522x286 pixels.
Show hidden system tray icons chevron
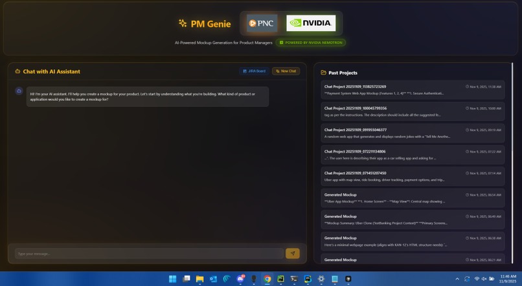[x=457, y=279]
